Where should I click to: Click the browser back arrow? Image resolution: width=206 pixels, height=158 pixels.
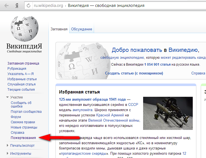pos(6,6)
